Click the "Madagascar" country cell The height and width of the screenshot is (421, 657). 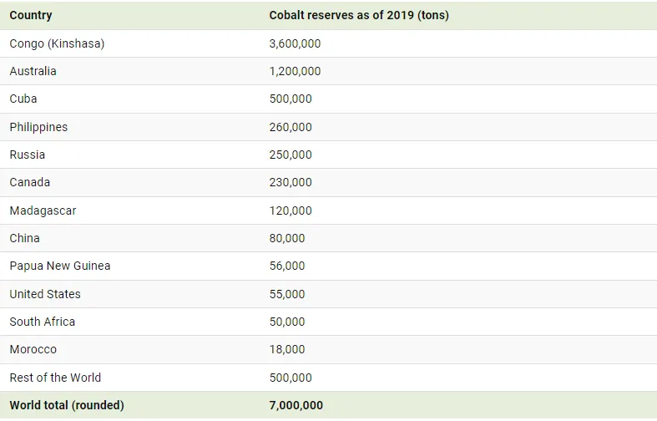(x=43, y=210)
